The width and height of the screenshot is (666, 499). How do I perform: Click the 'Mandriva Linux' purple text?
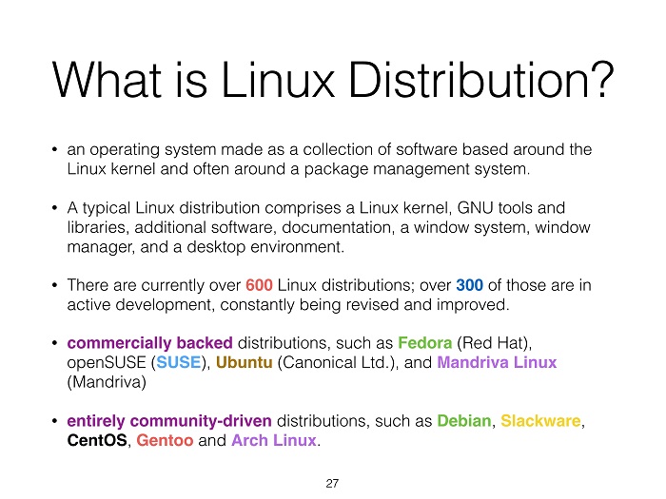point(497,362)
